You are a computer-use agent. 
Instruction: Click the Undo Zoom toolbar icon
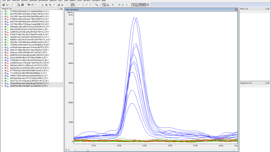(97, 5)
